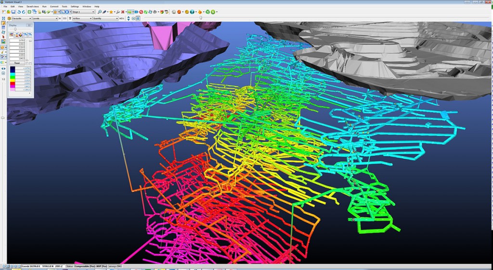This screenshot has width=493, height=270.
Task: Toggle the minus circle button in toolbar
Action: (x=133, y=19)
